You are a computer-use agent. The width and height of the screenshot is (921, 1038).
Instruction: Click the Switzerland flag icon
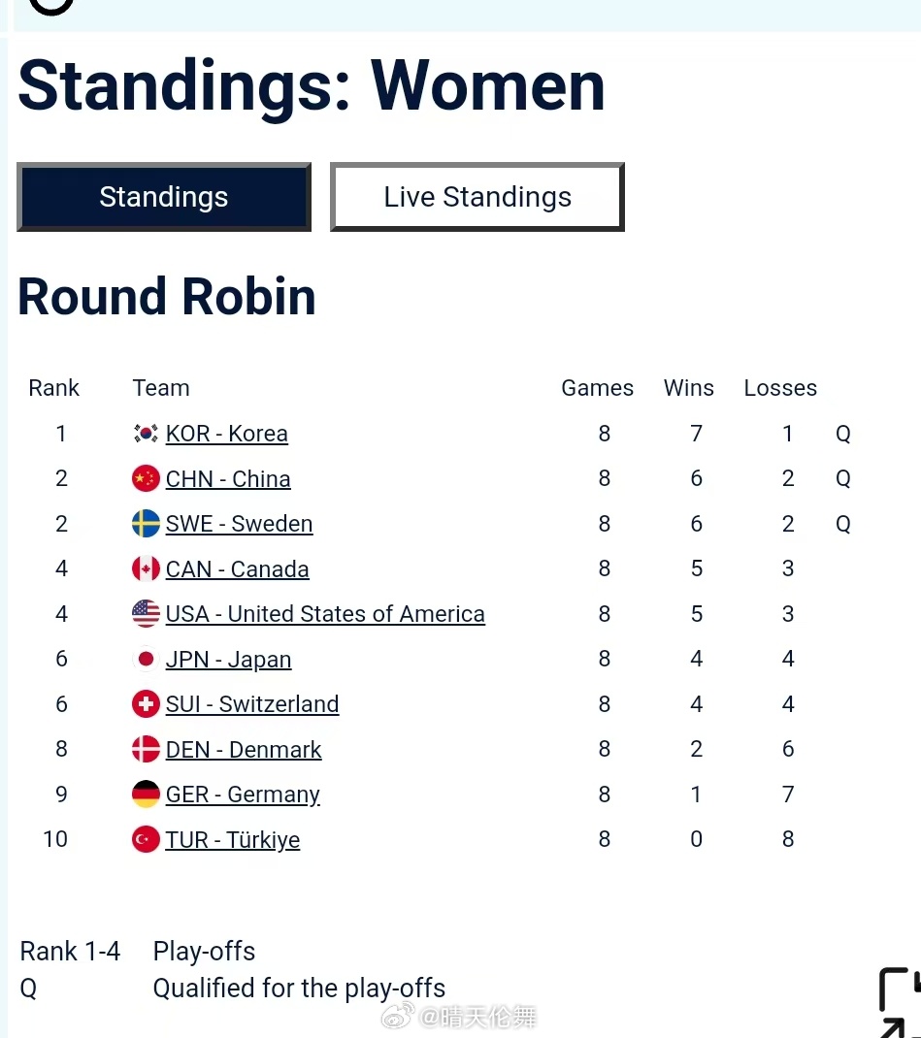coord(146,704)
